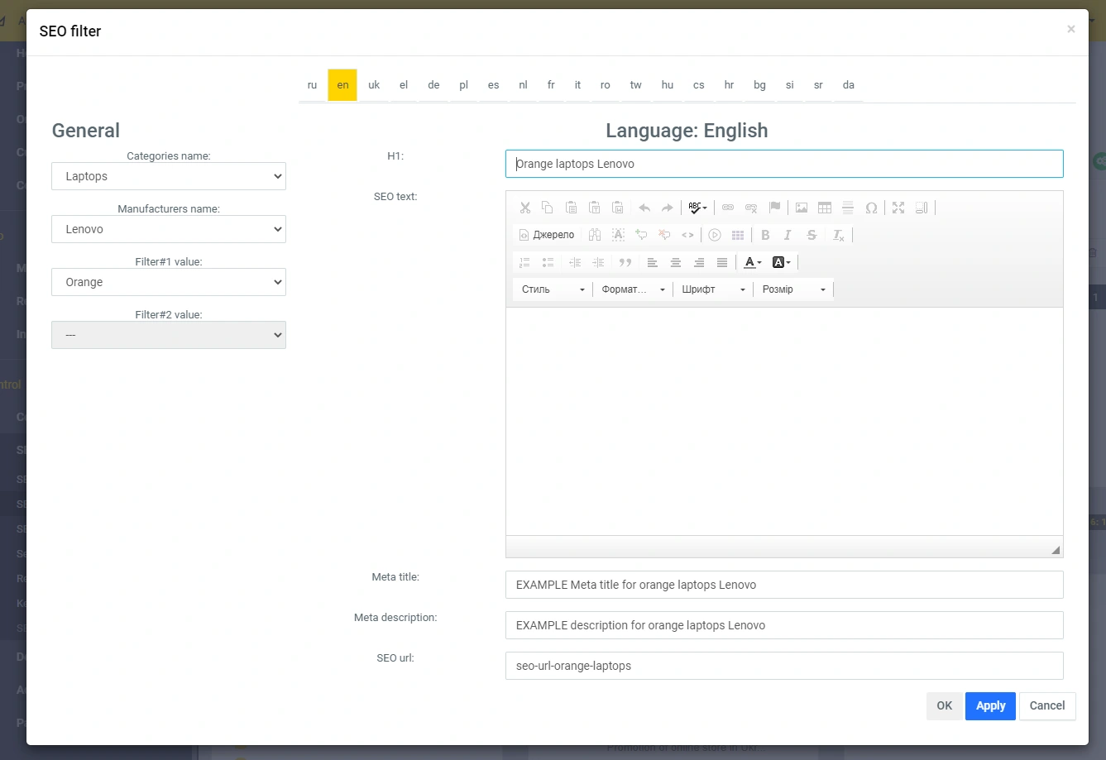Open the Categories name dropdown
The height and width of the screenshot is (760, 1106).
pos(169,176)
